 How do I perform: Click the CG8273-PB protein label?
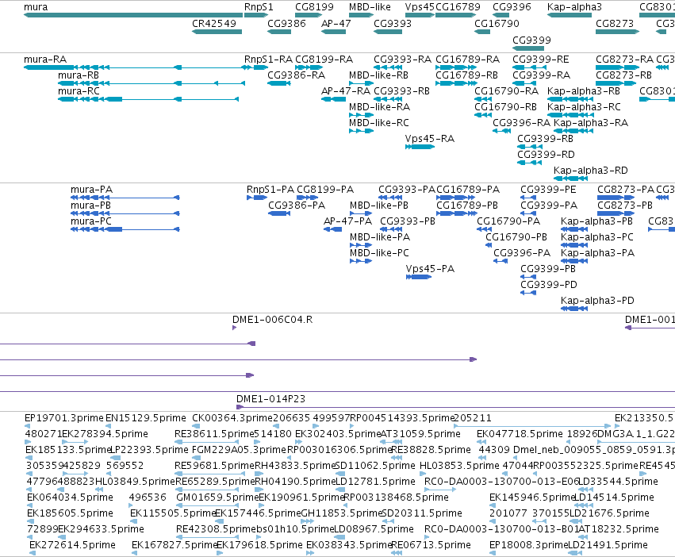pyautogui.click(x=625, y=205)
